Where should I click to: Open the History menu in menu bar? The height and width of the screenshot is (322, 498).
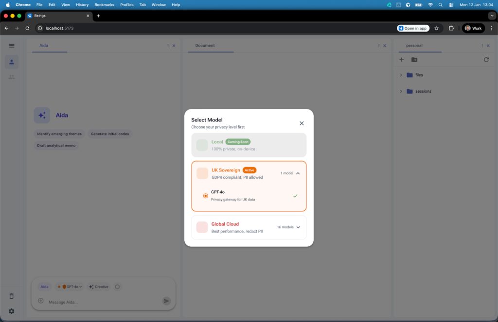tap(82, 5)
